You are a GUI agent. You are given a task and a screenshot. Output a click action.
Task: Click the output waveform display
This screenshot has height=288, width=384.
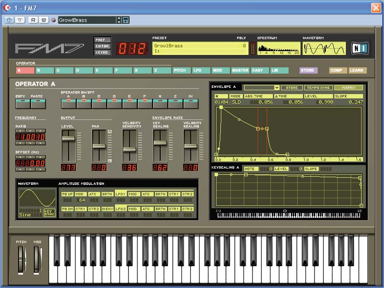[x=324, y=48]
